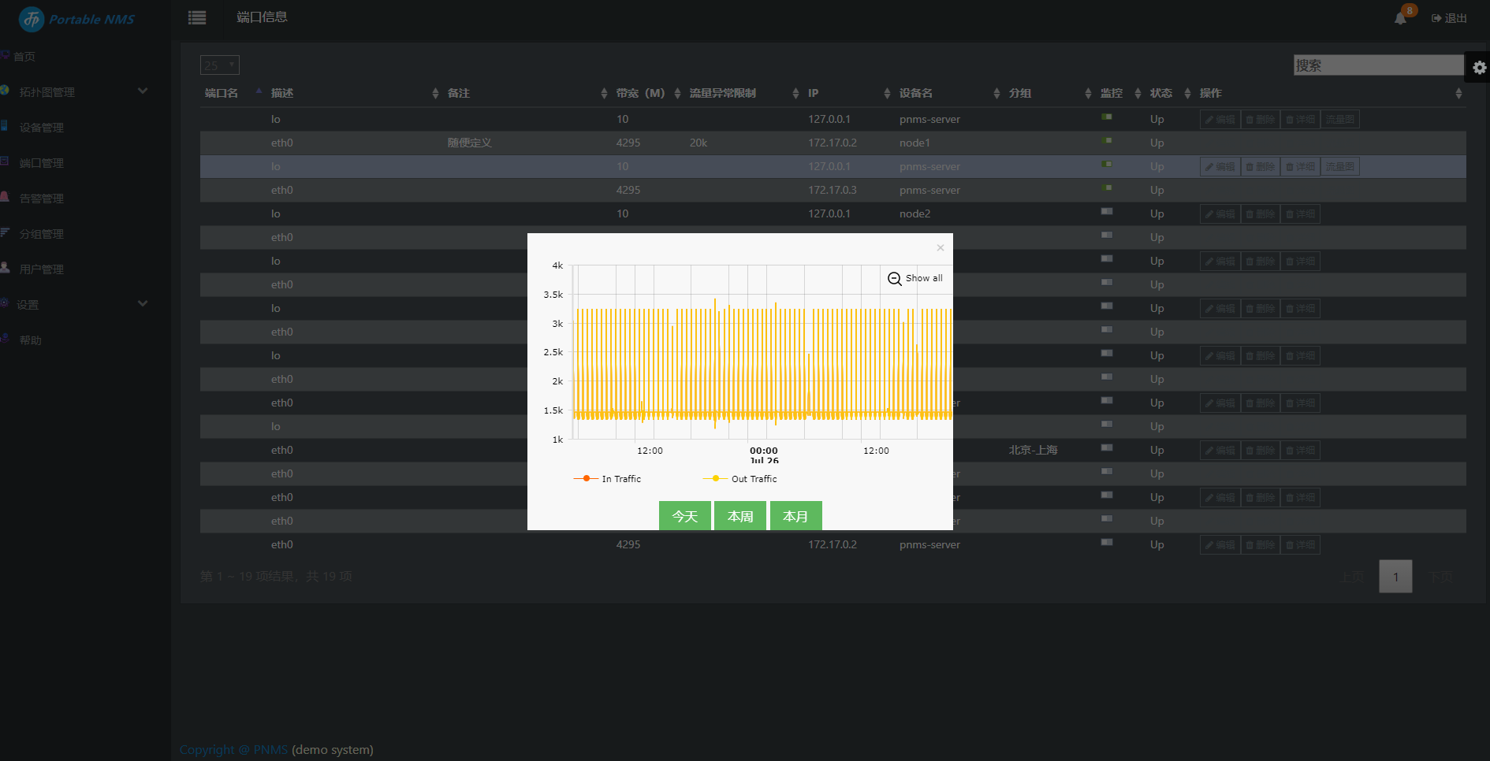Click the Portable NMS logo
Image resolution: width=1490 pixels, height=761 pixels.
[77, 19]
